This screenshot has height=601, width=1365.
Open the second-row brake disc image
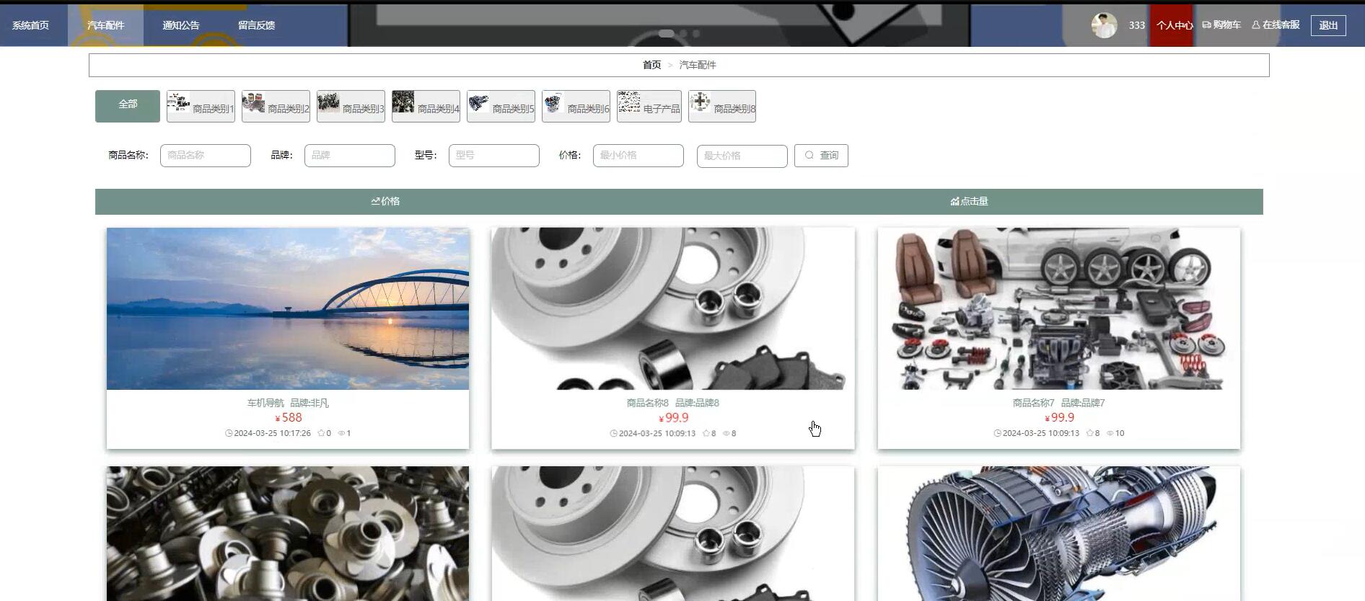[673, 533]
